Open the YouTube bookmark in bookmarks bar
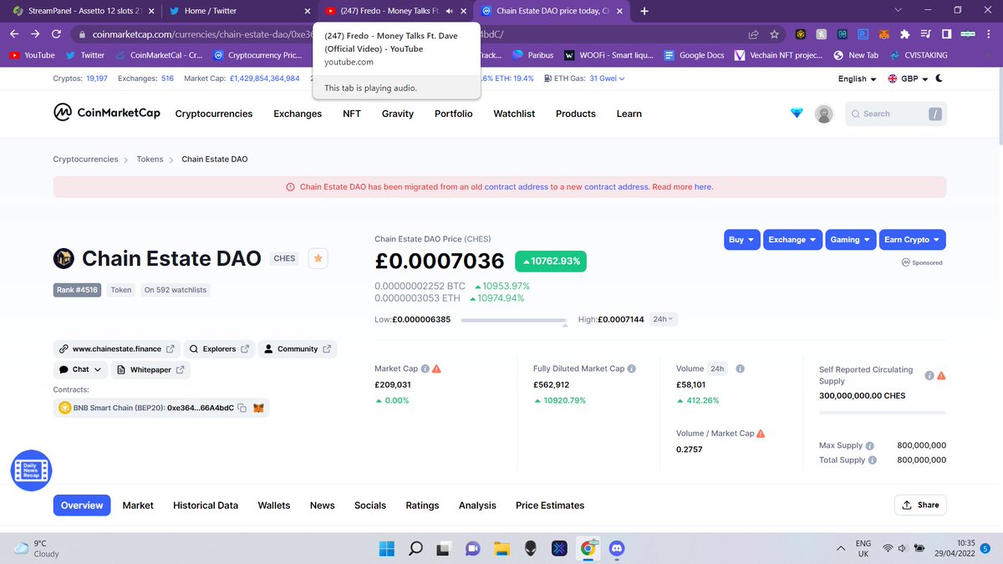 (x=32, y=55)
